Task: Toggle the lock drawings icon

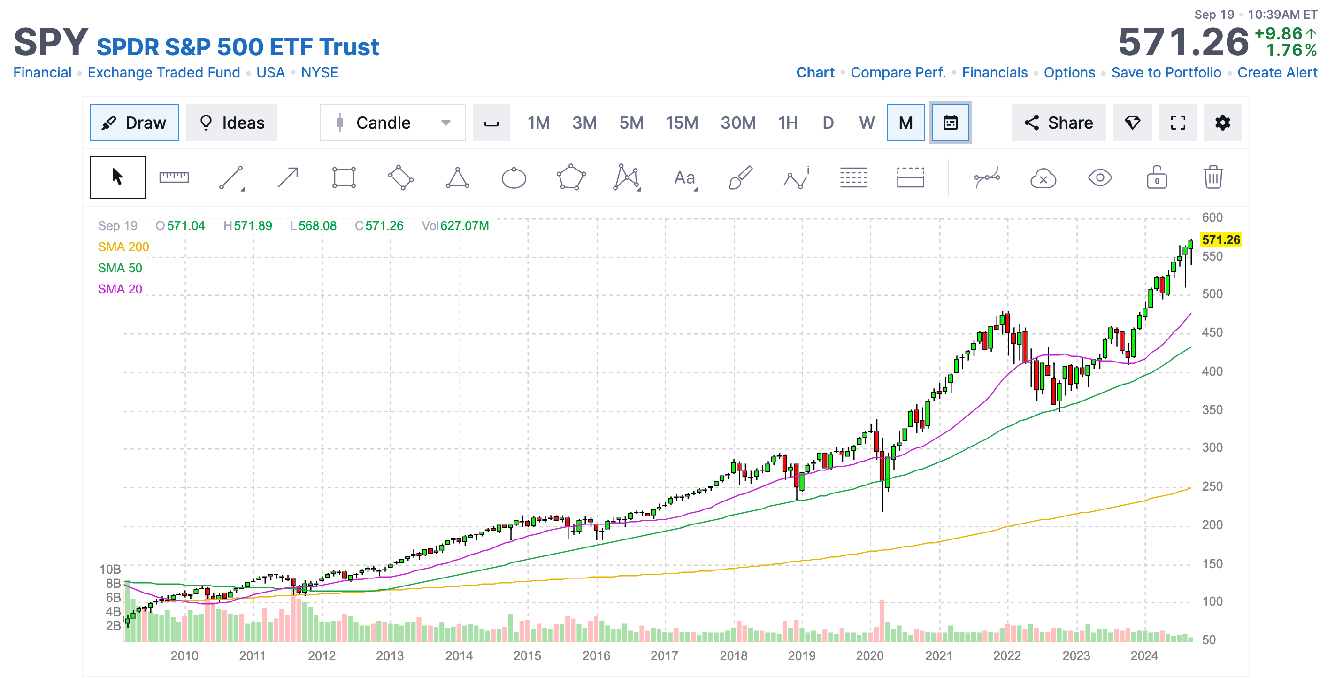Action: click(1156, 178)
